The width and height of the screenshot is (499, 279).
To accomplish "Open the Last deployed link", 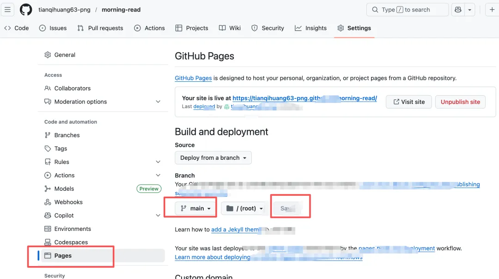I will coord(204,107).
